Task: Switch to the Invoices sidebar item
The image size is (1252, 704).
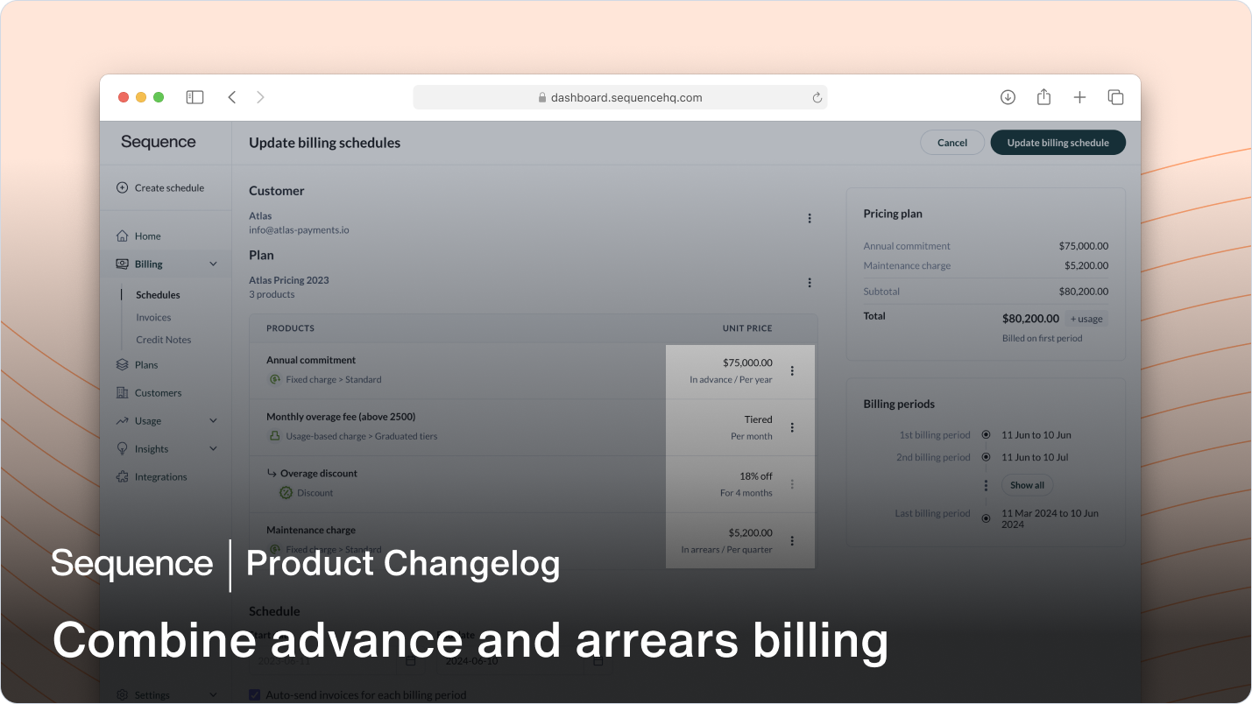Action: point(152,317)
